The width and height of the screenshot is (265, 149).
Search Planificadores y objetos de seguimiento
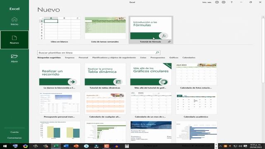coord(114,58)
